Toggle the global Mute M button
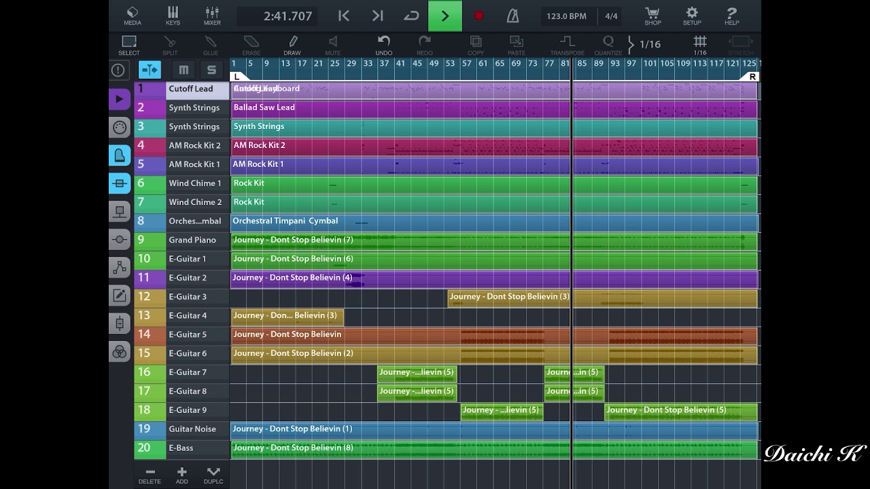This screenshot has width=870, height=489. (184, 70)
